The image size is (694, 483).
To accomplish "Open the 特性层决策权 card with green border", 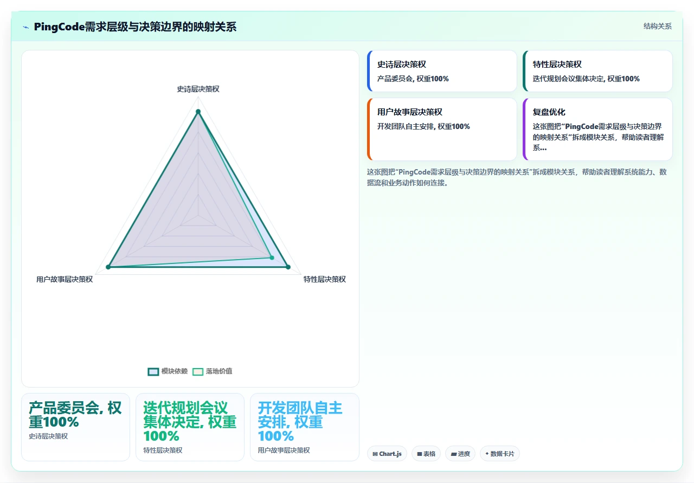I will [597, 71].
